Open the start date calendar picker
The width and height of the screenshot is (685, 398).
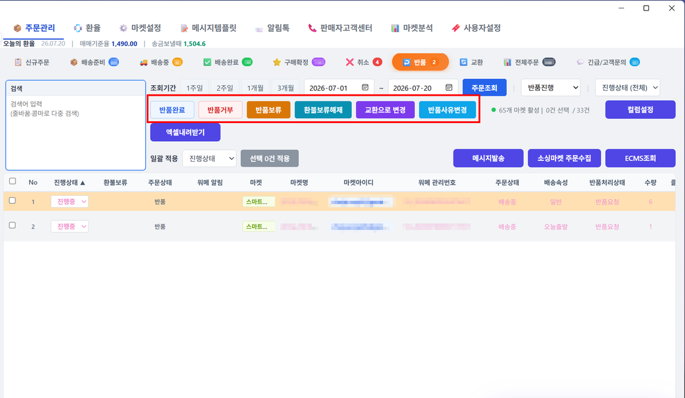(365, 87)
